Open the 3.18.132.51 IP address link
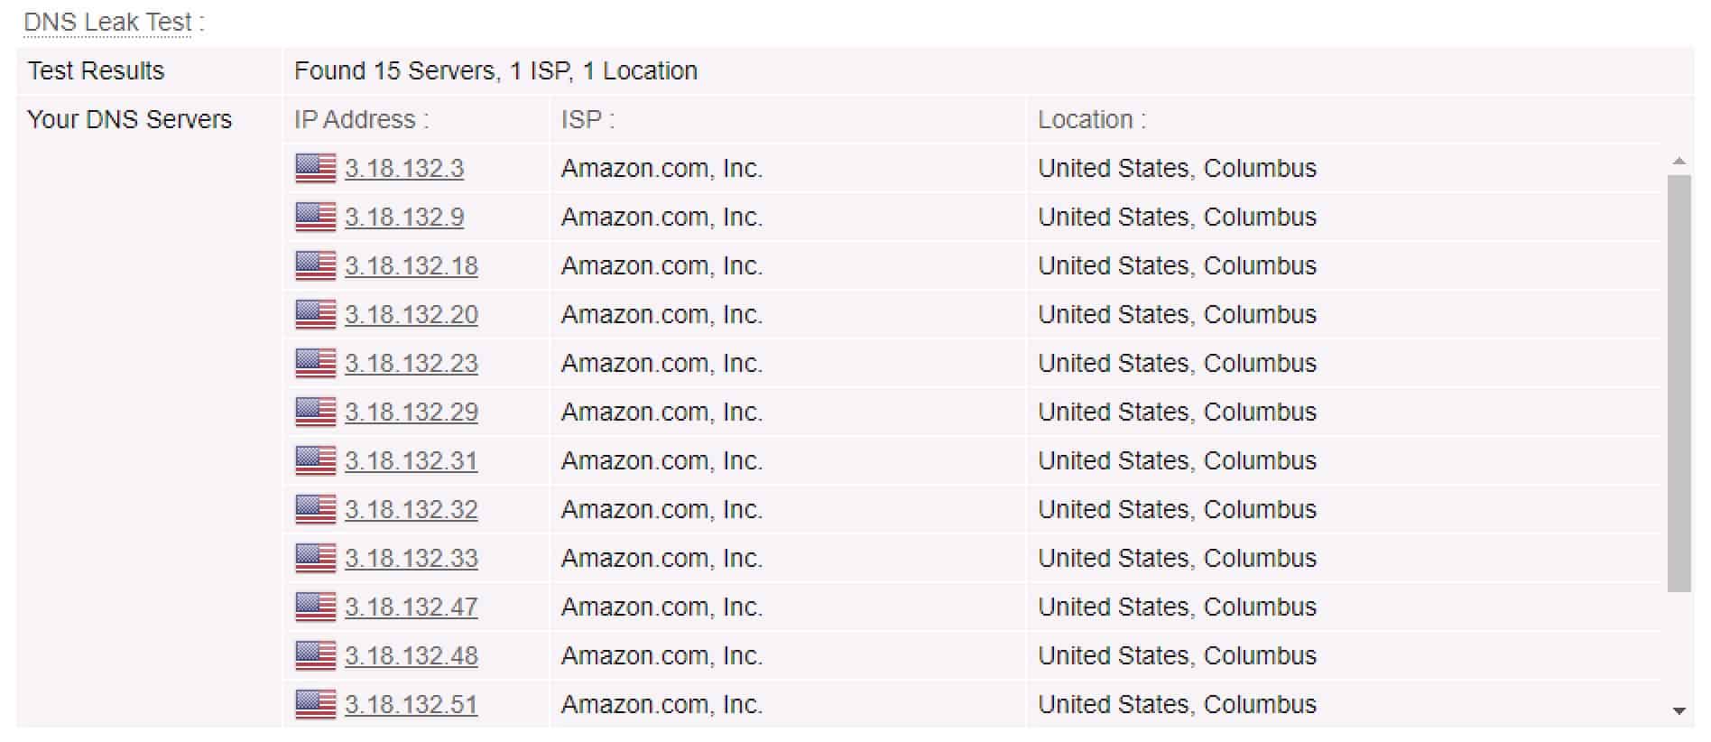Image resolution: width=1711 pixels, height=742 pixels. 412,705
